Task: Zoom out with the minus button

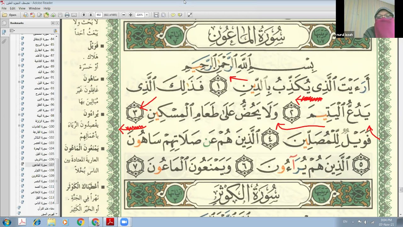Action: [x=124, y=15]
